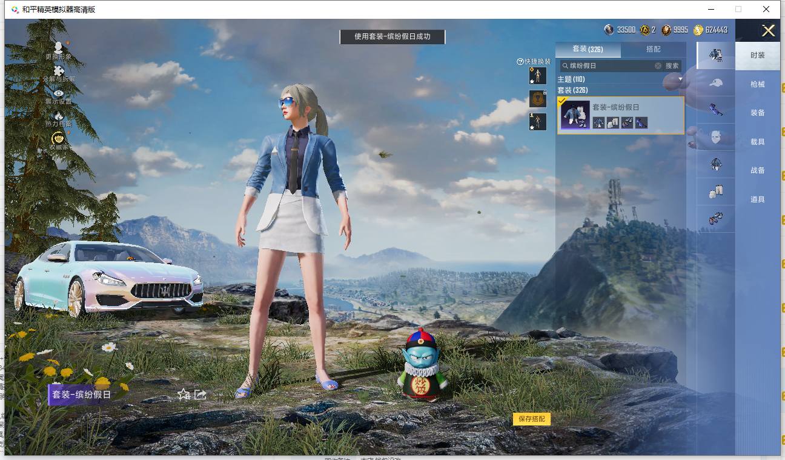Select the first quick-change outfit slot
Screen dimensions: 785x460
(x=537, y=76)
